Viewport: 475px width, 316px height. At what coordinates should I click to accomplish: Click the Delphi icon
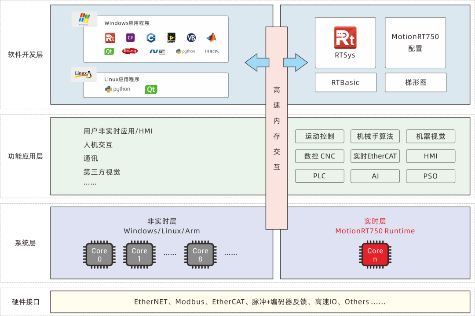click(131, 51)
